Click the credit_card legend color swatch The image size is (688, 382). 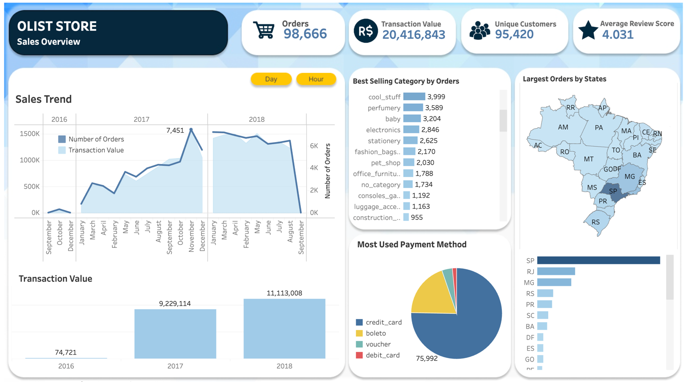coord(359,323)
